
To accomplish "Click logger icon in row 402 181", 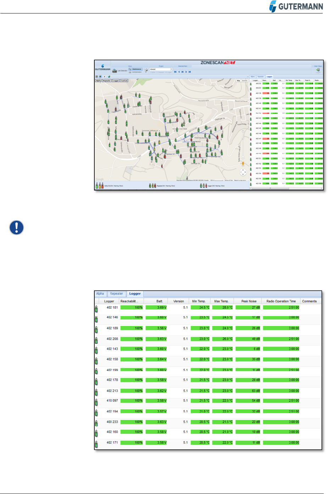I will (96, 309).
